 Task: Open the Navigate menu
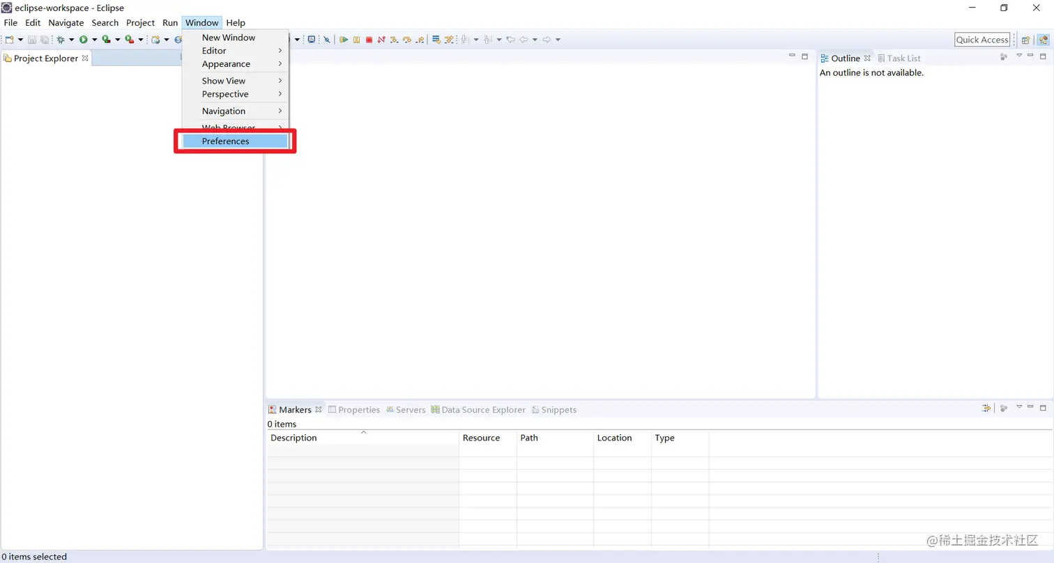66,22
